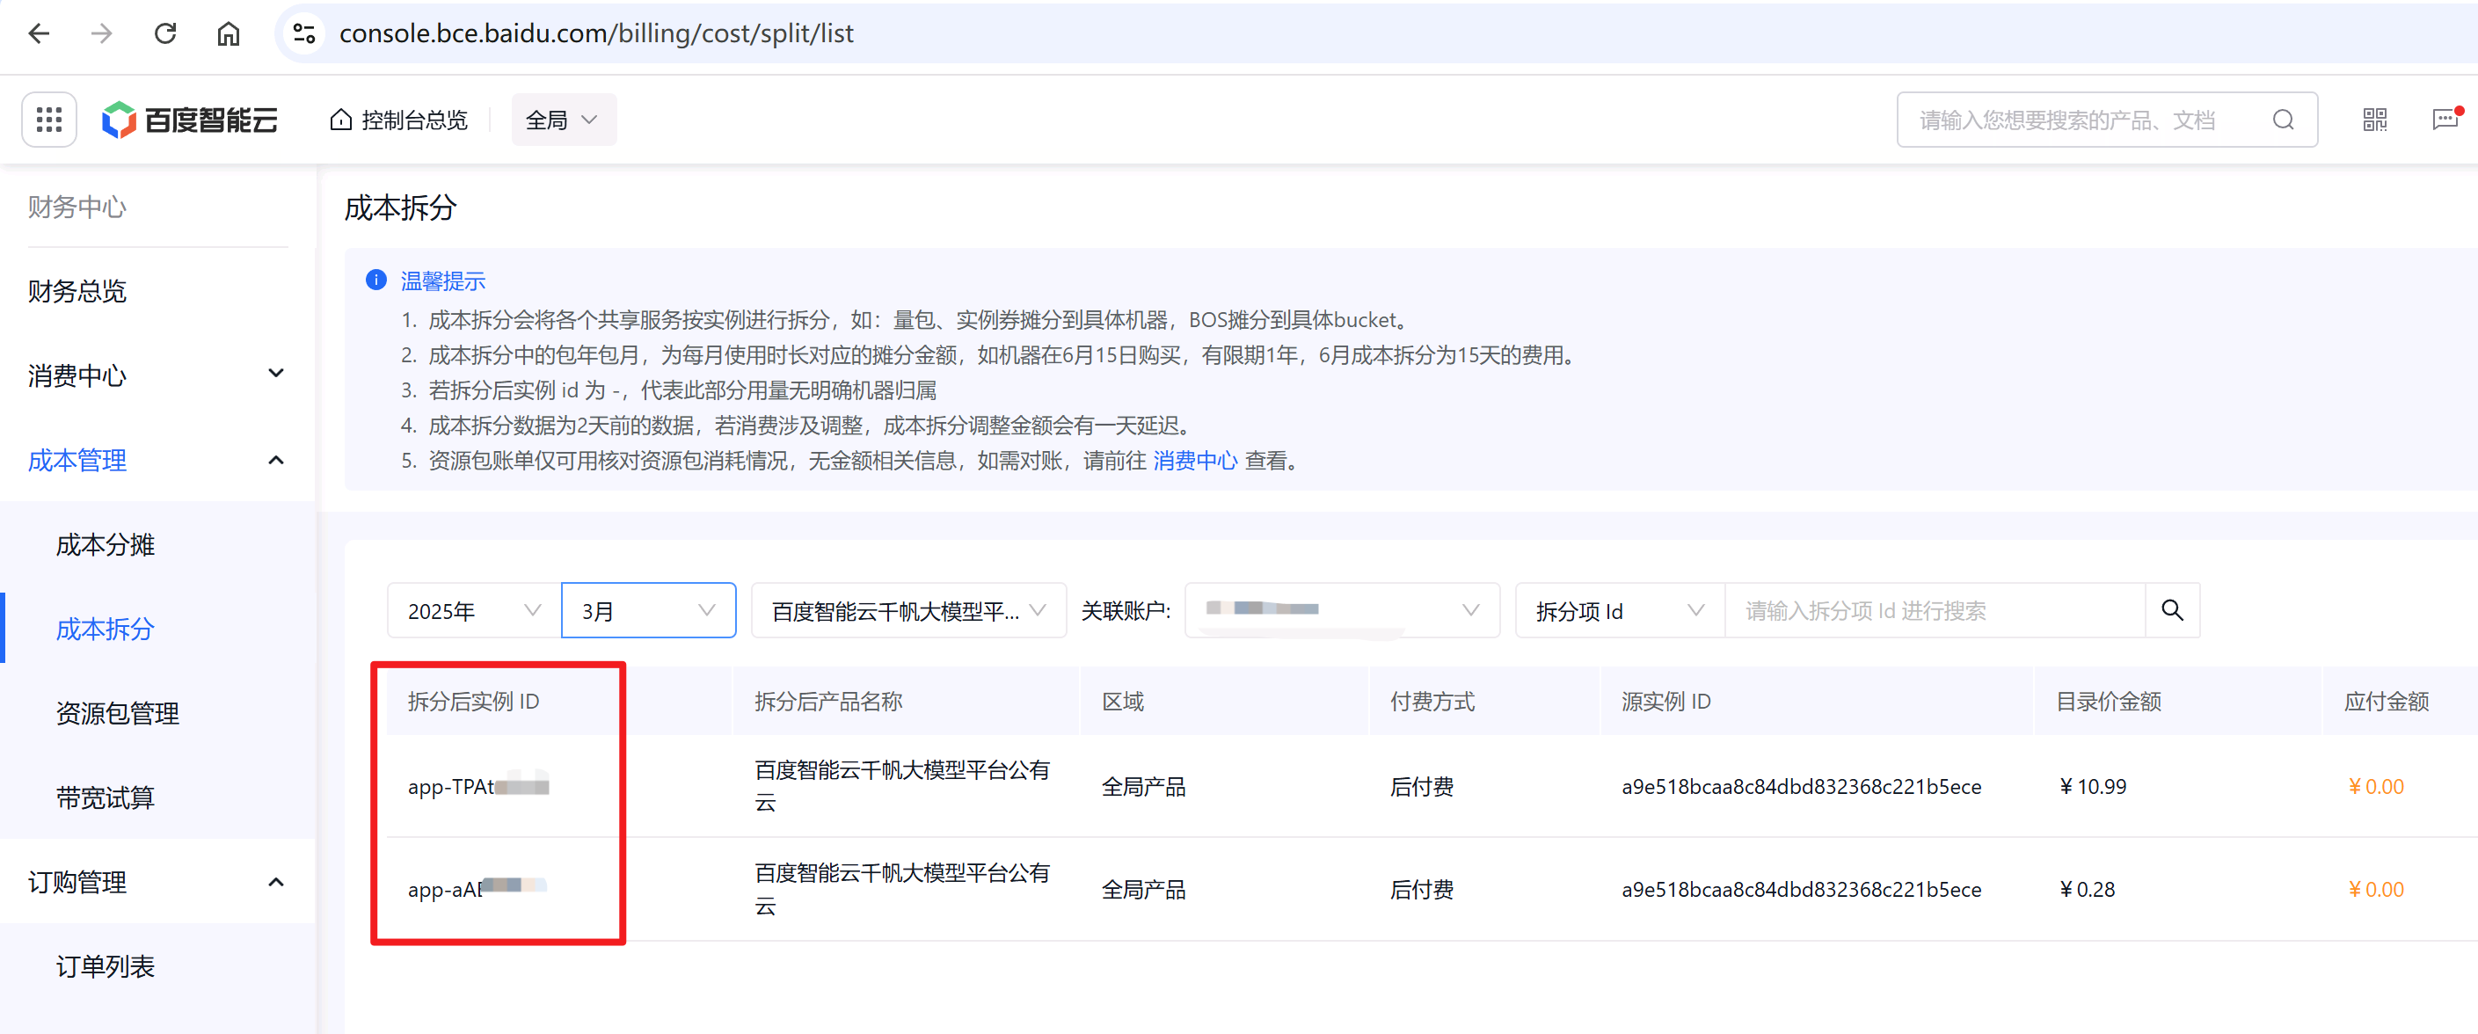Go back using the browser back arrow

tap(40, 33)
